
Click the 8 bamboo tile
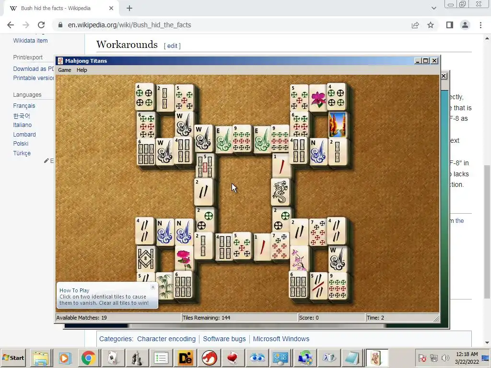point(146,258)
